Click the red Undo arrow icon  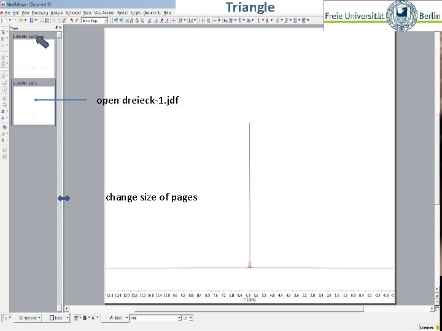click(x=72, y=21)
